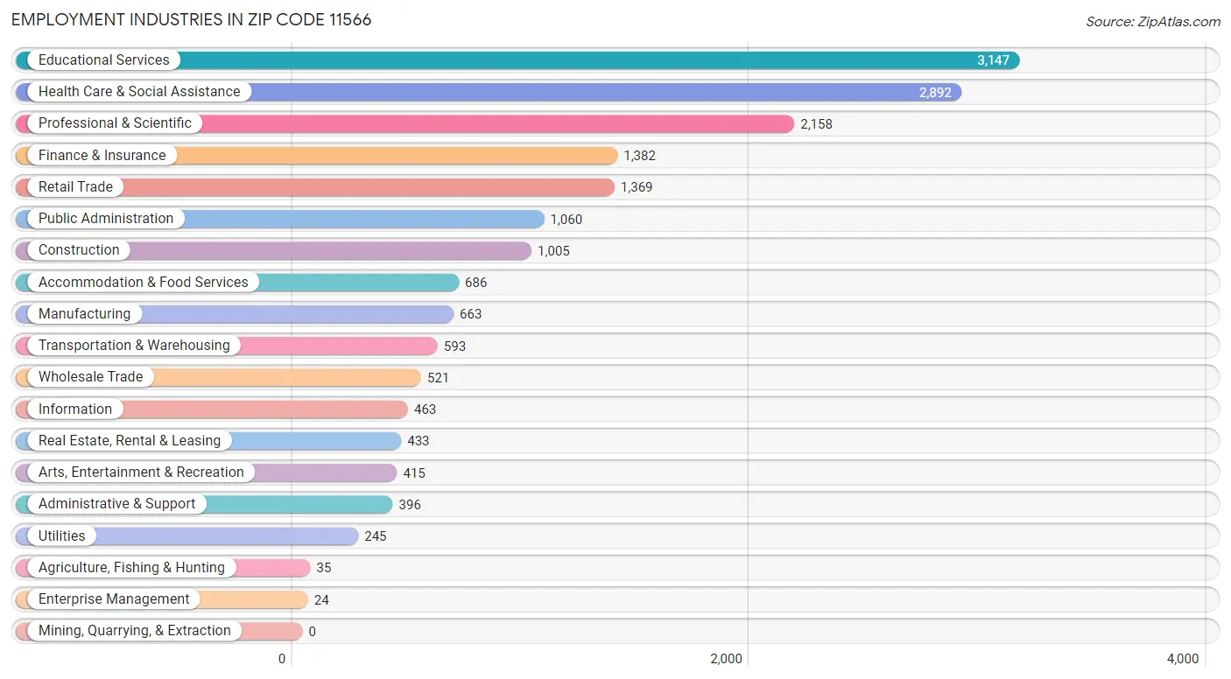Image resolution: width=1231 pixels, height=679 pixels.
Task: Click the Mining, Quarrying, & Extraction label
Action: pyautogui.click(x=135, y=631)
